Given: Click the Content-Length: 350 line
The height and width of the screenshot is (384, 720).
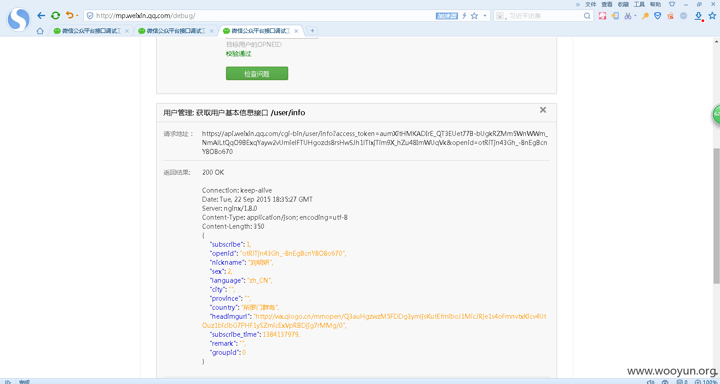Looking at the screenshot, I should [233, 226].
